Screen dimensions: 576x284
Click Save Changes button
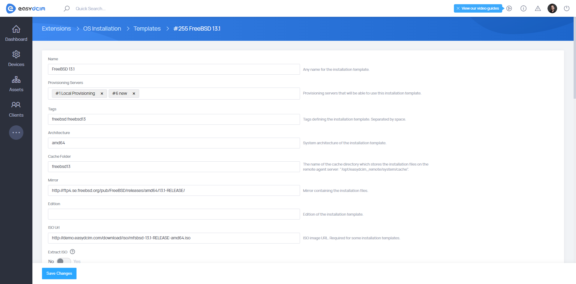[59, 274]
